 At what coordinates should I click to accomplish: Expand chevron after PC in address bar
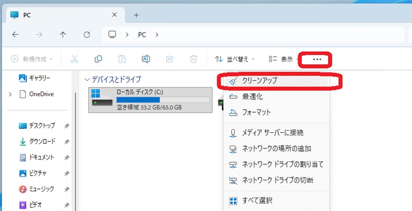click(x=157, y=34)
